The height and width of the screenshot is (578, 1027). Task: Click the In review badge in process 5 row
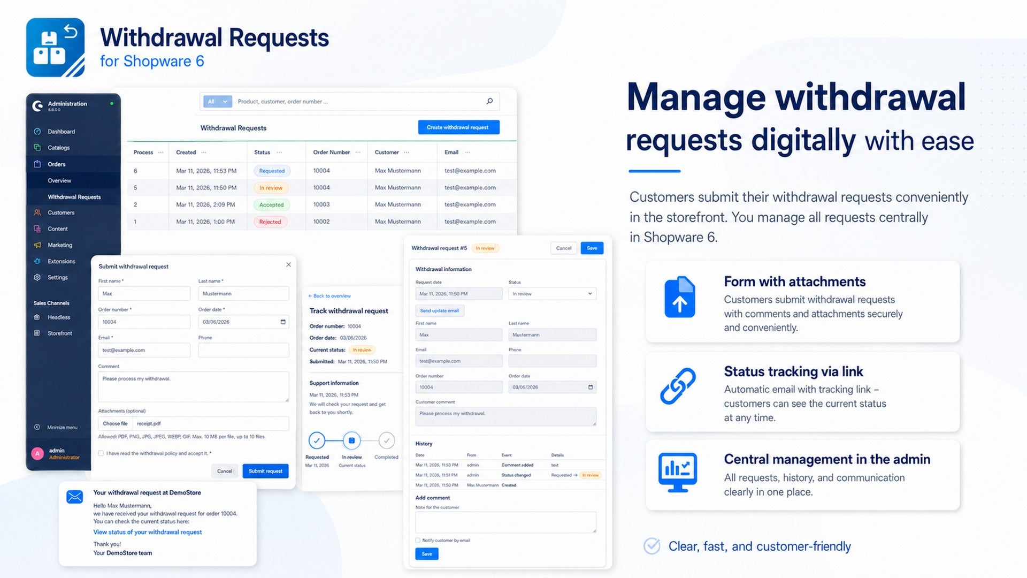pos(271,188)
